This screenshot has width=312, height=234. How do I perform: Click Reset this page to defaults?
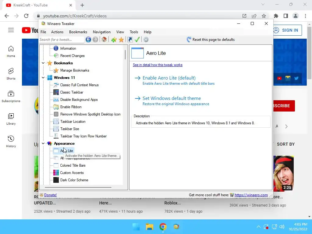pos(211,39)
